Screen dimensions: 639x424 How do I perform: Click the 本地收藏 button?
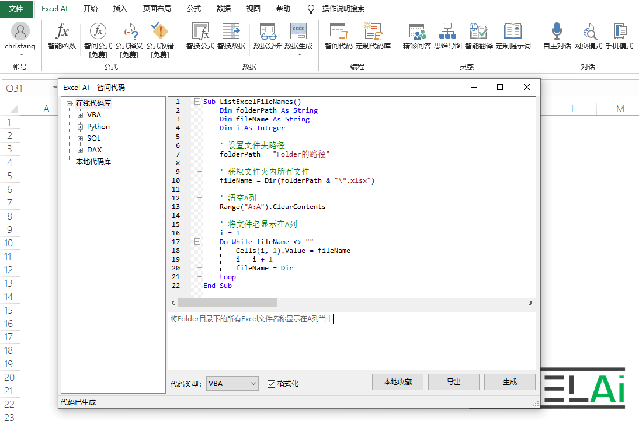[x=398, y=382]
